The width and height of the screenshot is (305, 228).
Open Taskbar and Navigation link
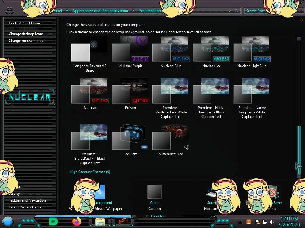(27, 200)
